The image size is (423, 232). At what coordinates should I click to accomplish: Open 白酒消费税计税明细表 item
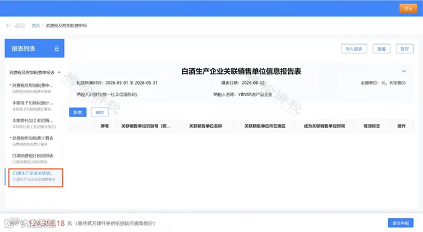(33, 158)
